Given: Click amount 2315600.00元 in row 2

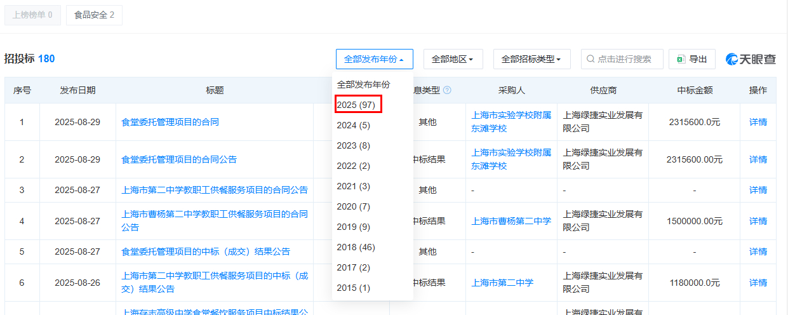Looking at the screenshot, I should pos(695,159).
